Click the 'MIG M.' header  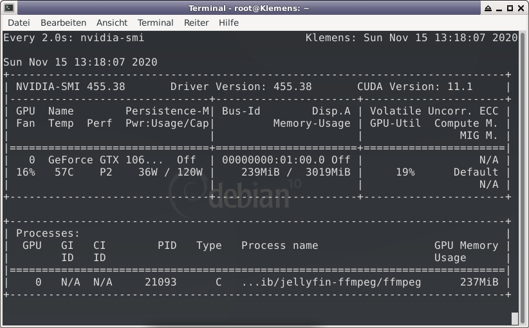[x=479, y=136]
